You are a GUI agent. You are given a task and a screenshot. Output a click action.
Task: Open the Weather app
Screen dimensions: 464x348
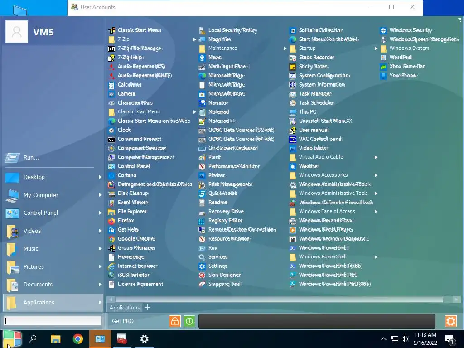tap(304, 166)
